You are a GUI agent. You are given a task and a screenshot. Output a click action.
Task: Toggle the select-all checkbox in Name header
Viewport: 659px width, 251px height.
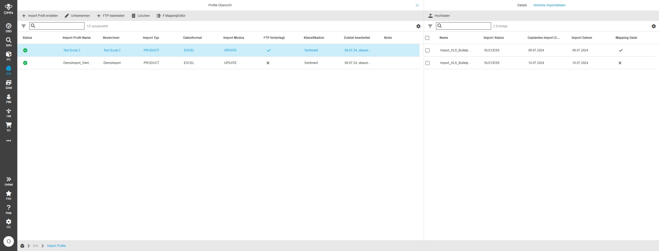tap(427, 38)
